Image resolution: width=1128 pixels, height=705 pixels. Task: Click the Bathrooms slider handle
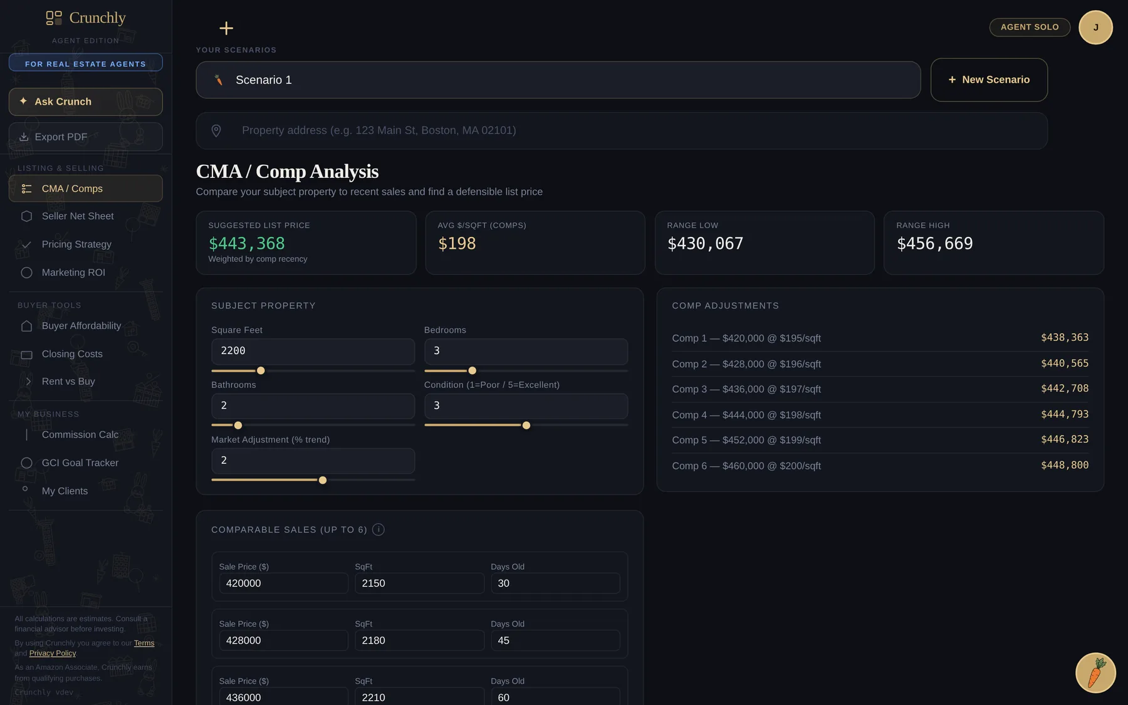[238, 426]
